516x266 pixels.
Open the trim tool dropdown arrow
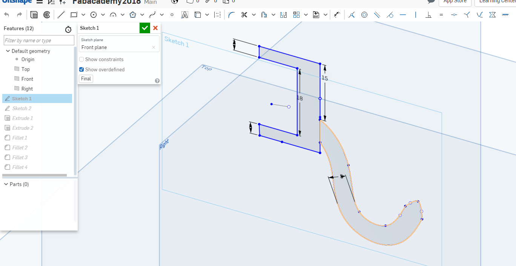point(254,15)
